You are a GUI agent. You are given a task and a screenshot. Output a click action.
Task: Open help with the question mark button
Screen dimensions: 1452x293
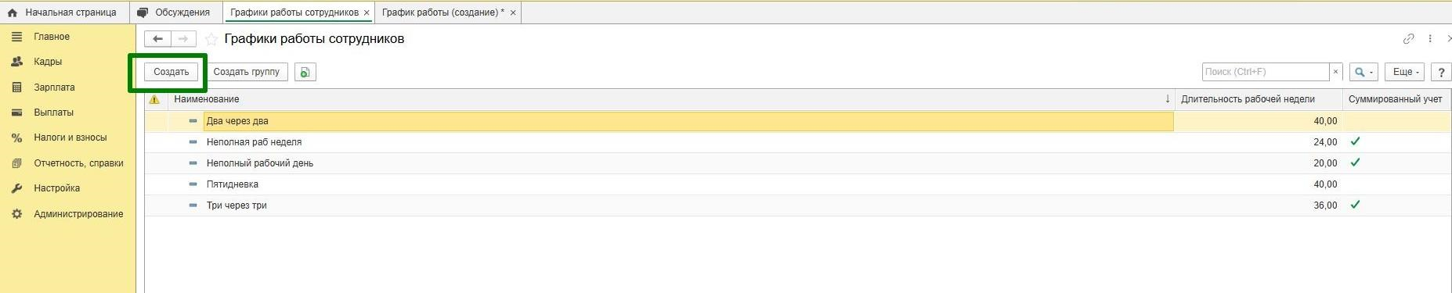pyautogui.click(x=1441, y=72)
